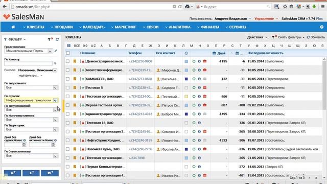Click bookmark icon for Администрация города row
This screenshot has height=184, width=327.
coord(75,114)
